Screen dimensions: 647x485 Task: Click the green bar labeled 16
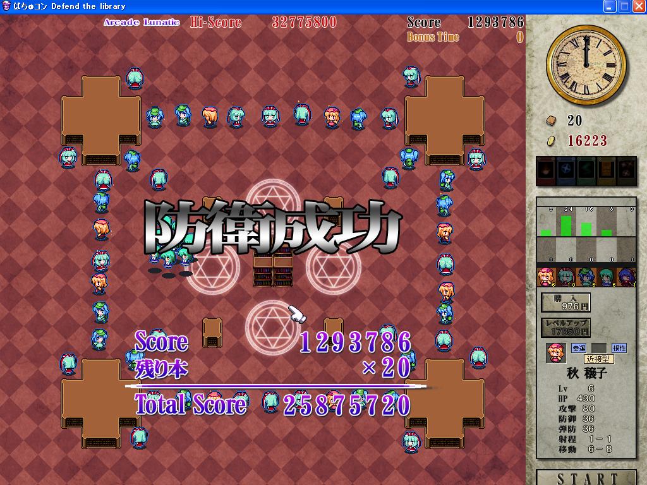586,229
